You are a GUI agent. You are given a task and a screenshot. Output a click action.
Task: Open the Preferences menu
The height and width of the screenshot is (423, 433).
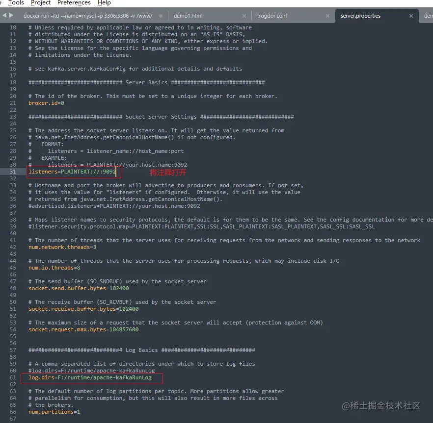(x=74, y=3)
